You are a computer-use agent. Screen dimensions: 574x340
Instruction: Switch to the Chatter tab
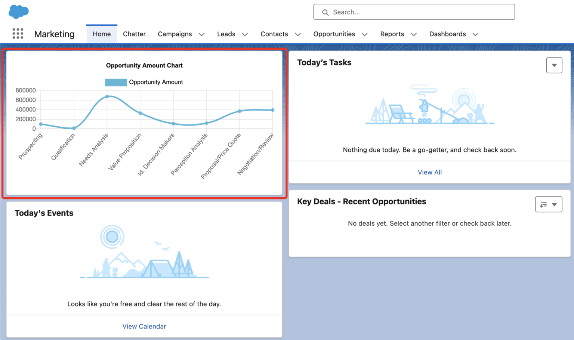pyautogui.click(x=134, y=34)
